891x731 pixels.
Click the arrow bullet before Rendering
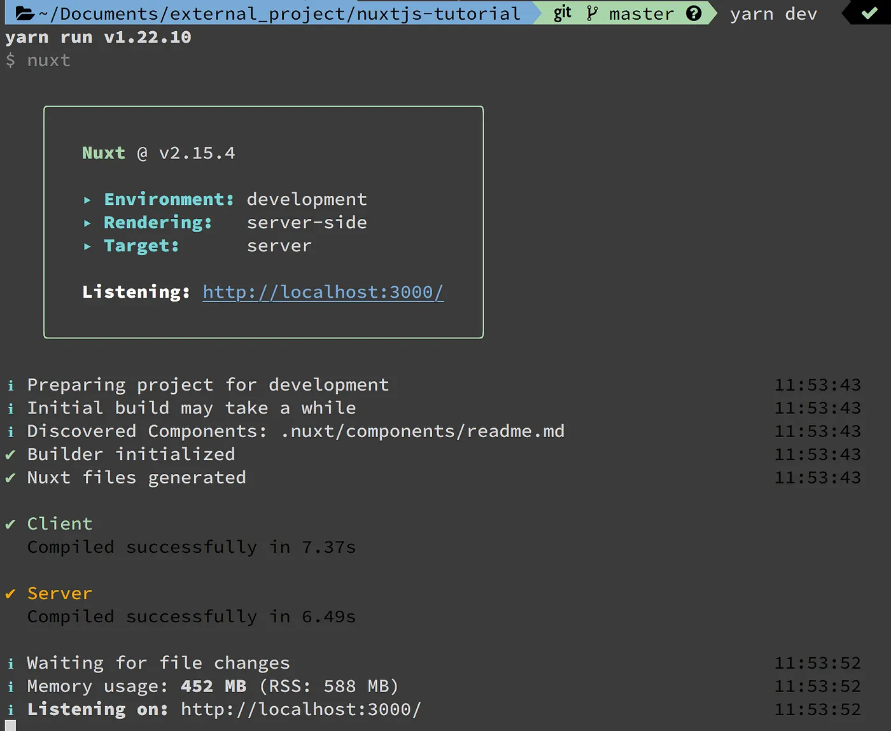(x=87, y=223)
